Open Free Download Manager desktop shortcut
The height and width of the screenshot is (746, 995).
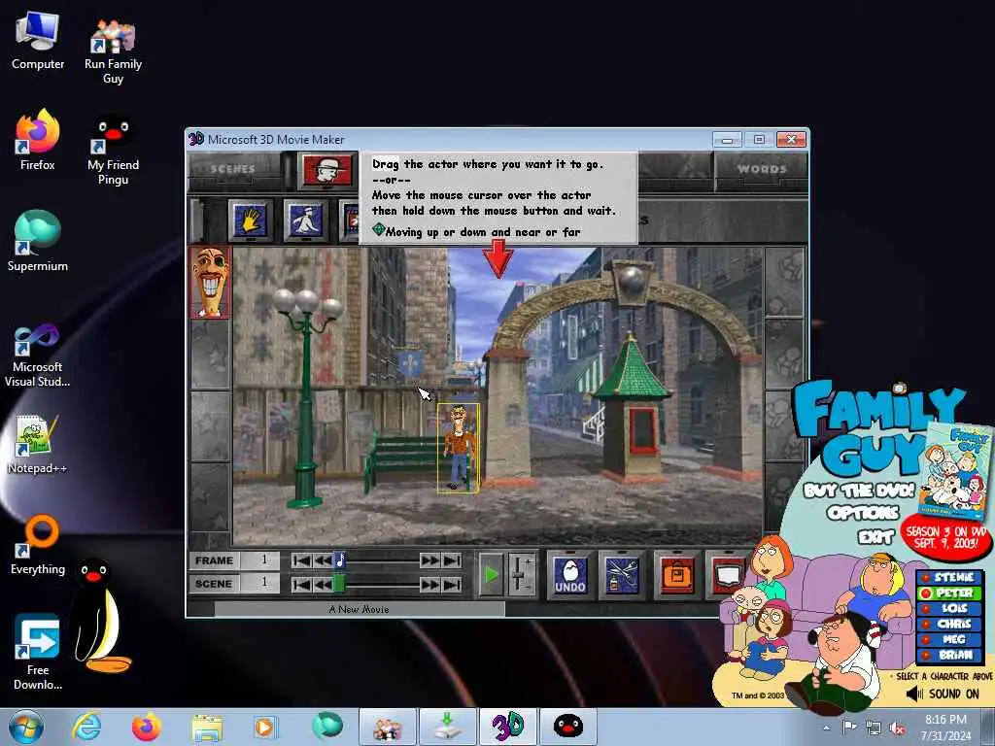[x=38, y=652]
